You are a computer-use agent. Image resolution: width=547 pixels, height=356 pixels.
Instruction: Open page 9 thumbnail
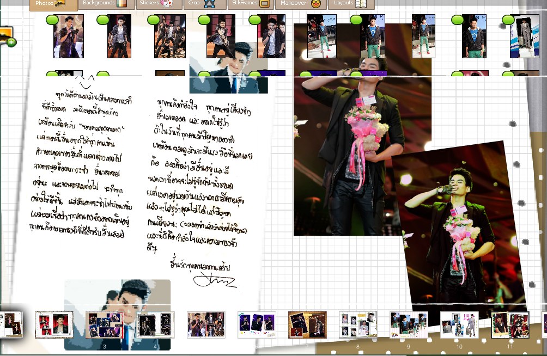(409, 325)
